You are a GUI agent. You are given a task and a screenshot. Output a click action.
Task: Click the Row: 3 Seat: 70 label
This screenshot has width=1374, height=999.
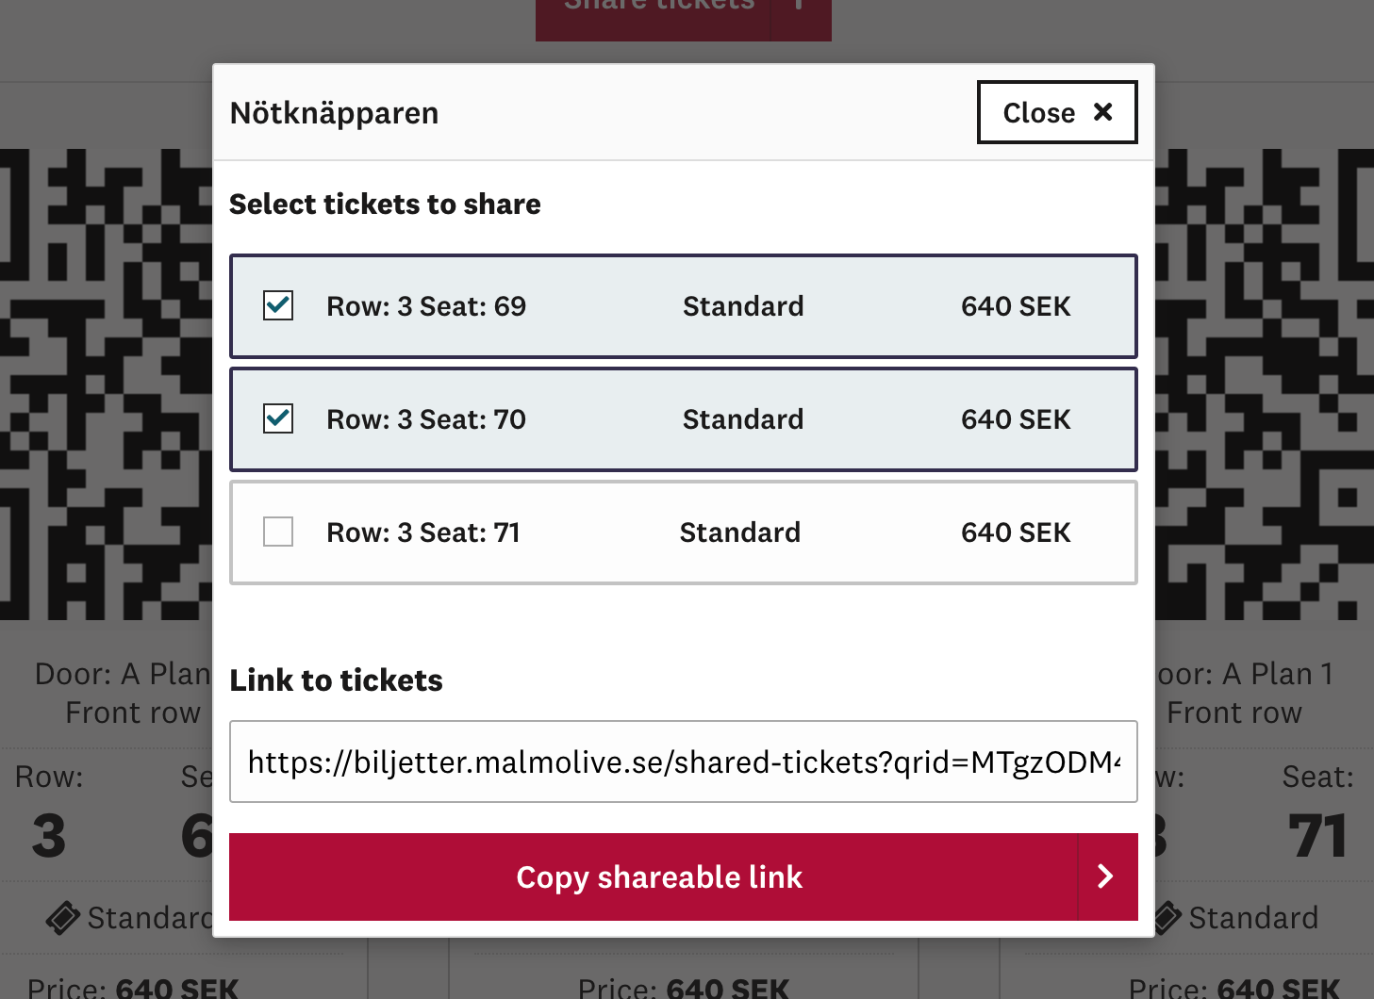[x=426, y=419]
